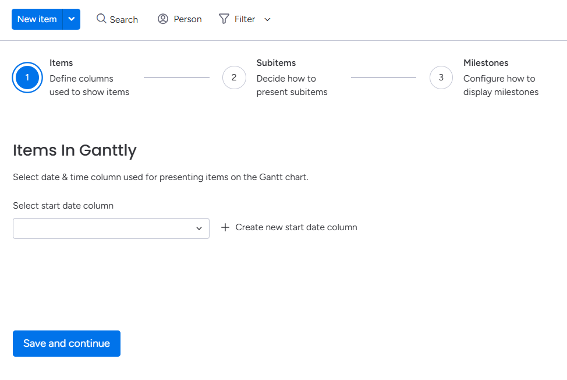Viewport: 567px width, 380px height.
Task: Click the Subitems step title
Action: [276, 63]
